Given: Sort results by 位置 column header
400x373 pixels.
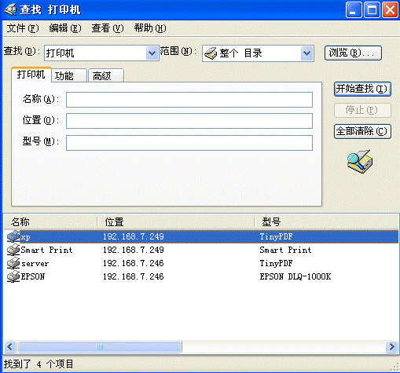Looking at the screenshot, I should point(175,222).
